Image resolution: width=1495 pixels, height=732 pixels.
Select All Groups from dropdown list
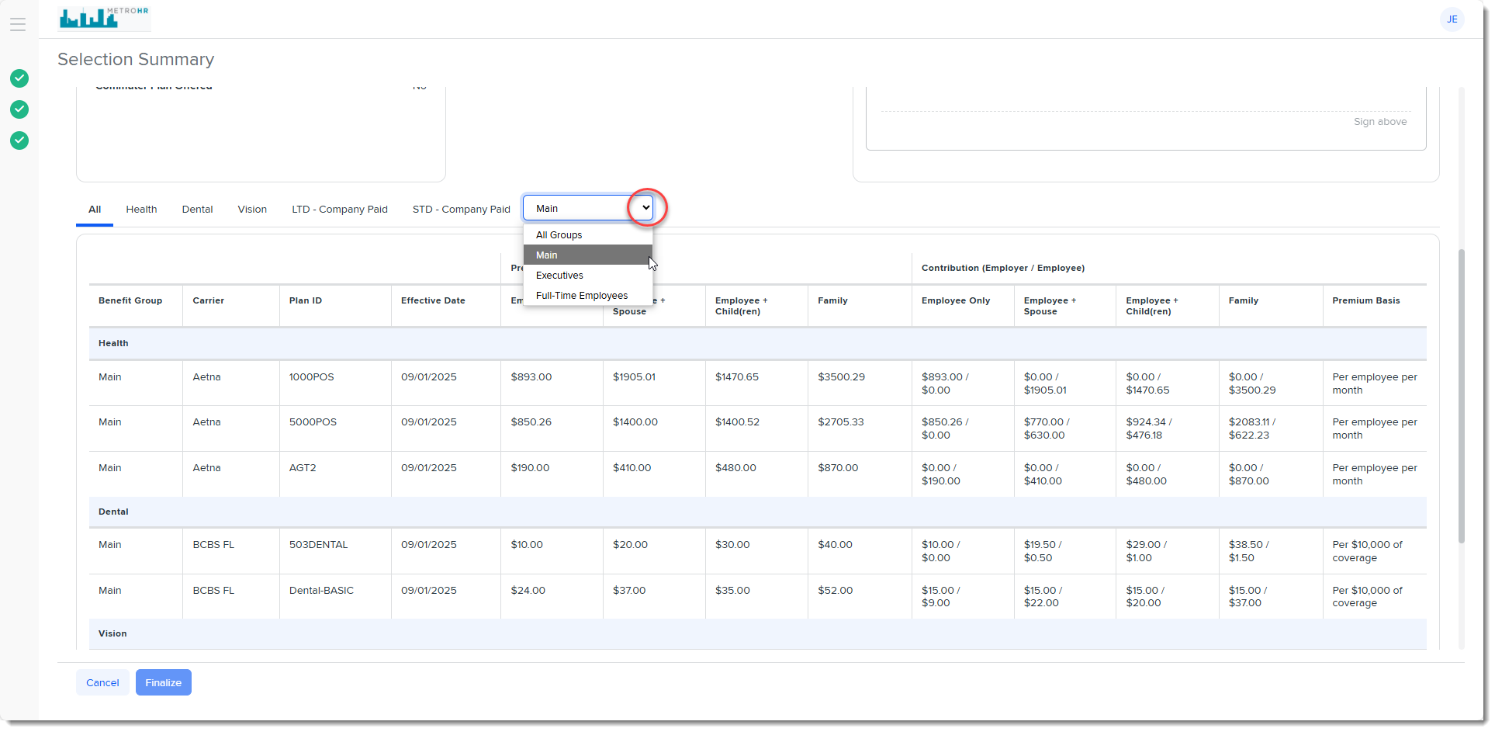pos(559,235)
